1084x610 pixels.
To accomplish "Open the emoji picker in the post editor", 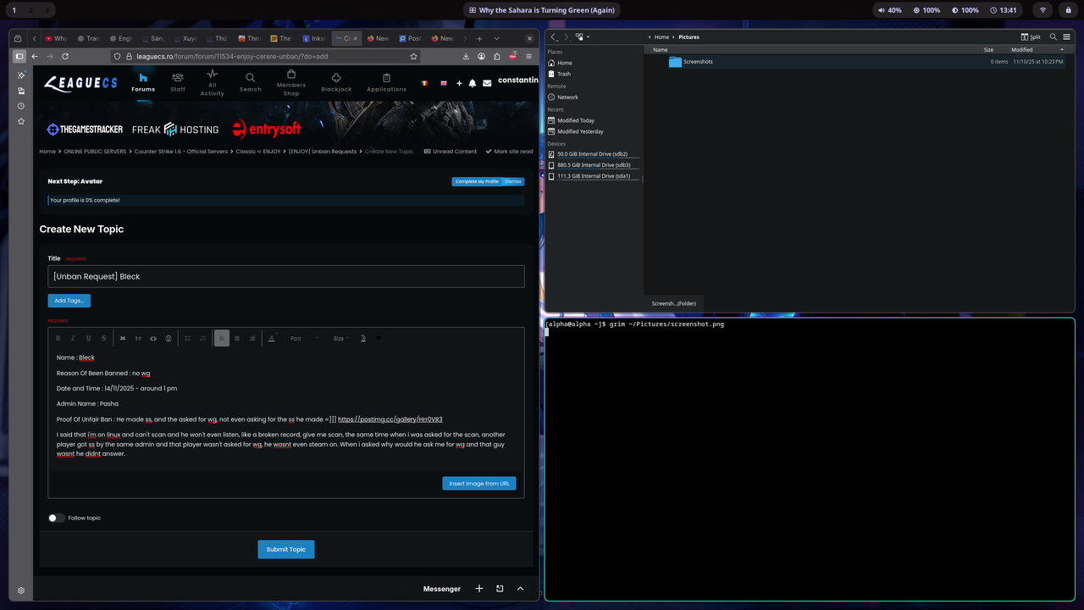I will point(168,338).
